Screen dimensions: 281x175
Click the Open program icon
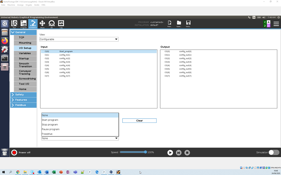point(179,24)
